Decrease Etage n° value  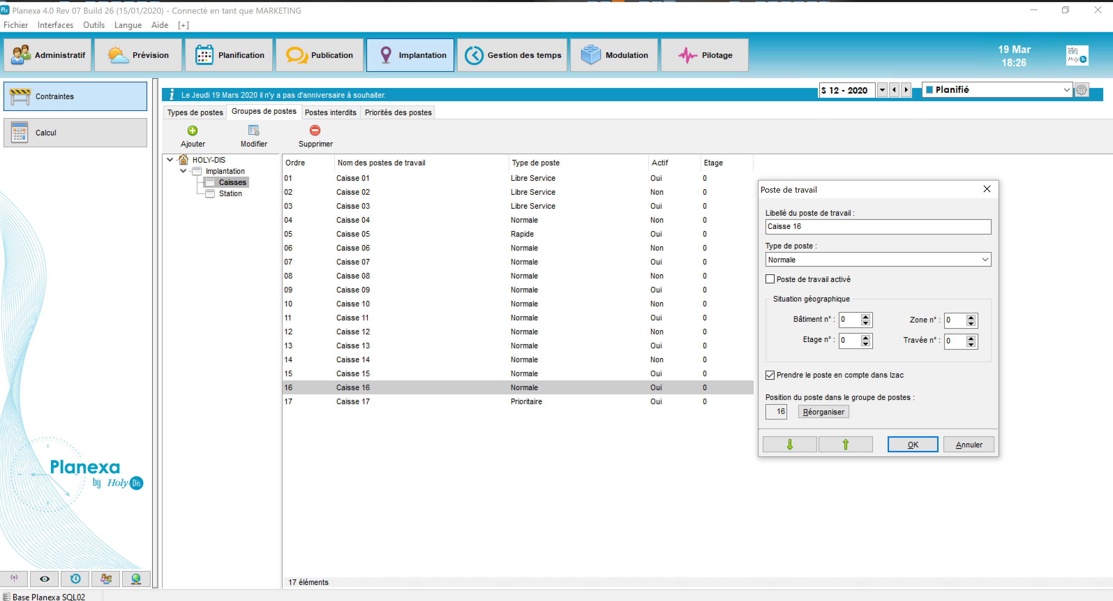tap(865, 344)
